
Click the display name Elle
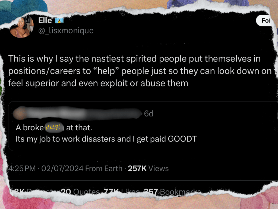pyautogui.click(x=45, y=21)
